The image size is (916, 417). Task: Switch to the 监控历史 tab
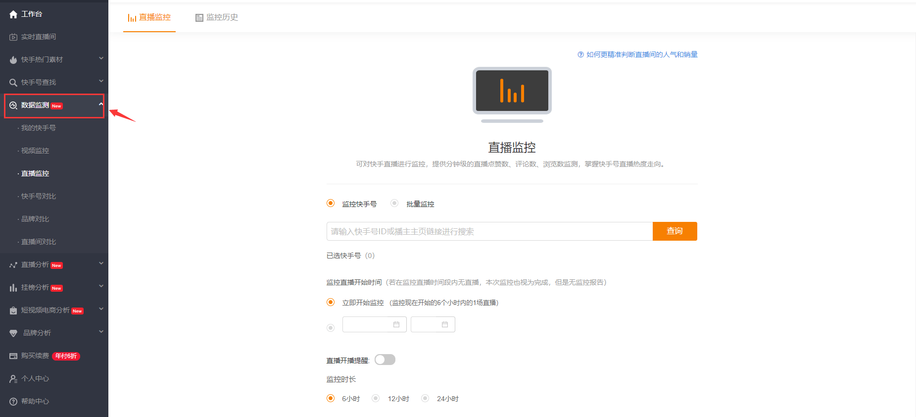pyautogui.click(x=217, y=17)
